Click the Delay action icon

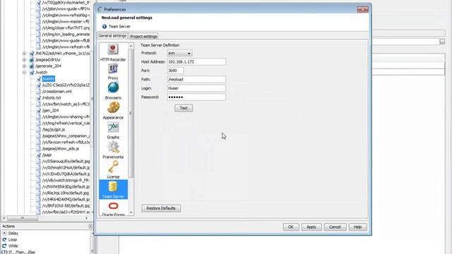5,233
